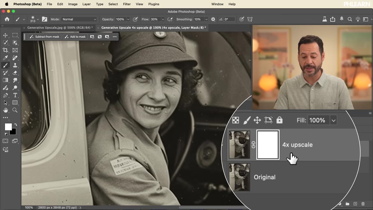The height and width of the screenshot is (210, 373).
Task: Select the Quick Selection tool
Action: (5, 43)
